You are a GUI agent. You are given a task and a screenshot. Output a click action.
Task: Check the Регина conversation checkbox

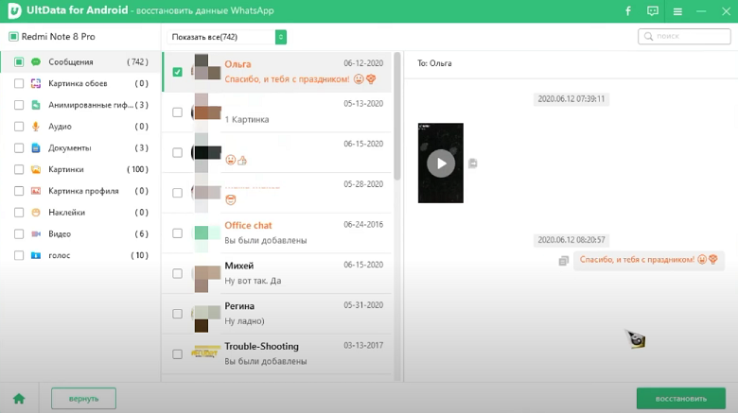[x=178, y=314]
